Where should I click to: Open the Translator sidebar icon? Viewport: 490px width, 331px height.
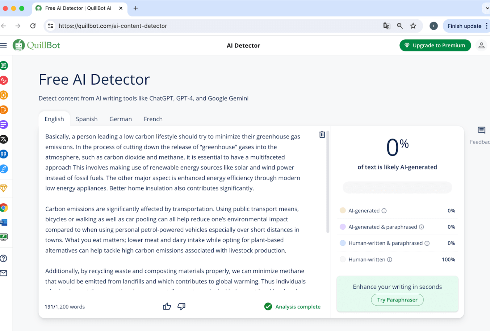4,139
